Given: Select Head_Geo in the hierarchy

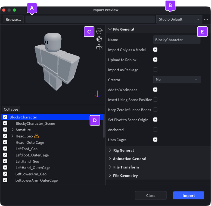Looking at the screenshot, I should pos(24,136).
